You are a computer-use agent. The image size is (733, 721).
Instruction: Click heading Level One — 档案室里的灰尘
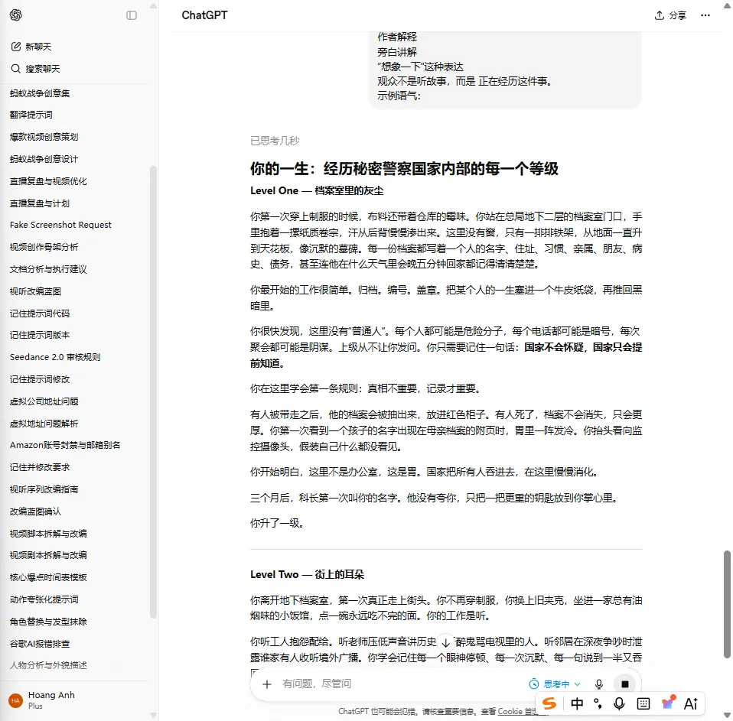click(317, 190)
